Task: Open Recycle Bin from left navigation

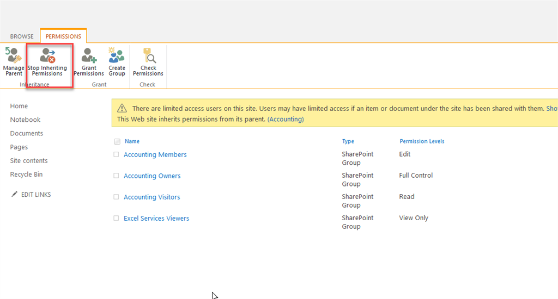Action: pyautogui.click(x=26, y=175)
